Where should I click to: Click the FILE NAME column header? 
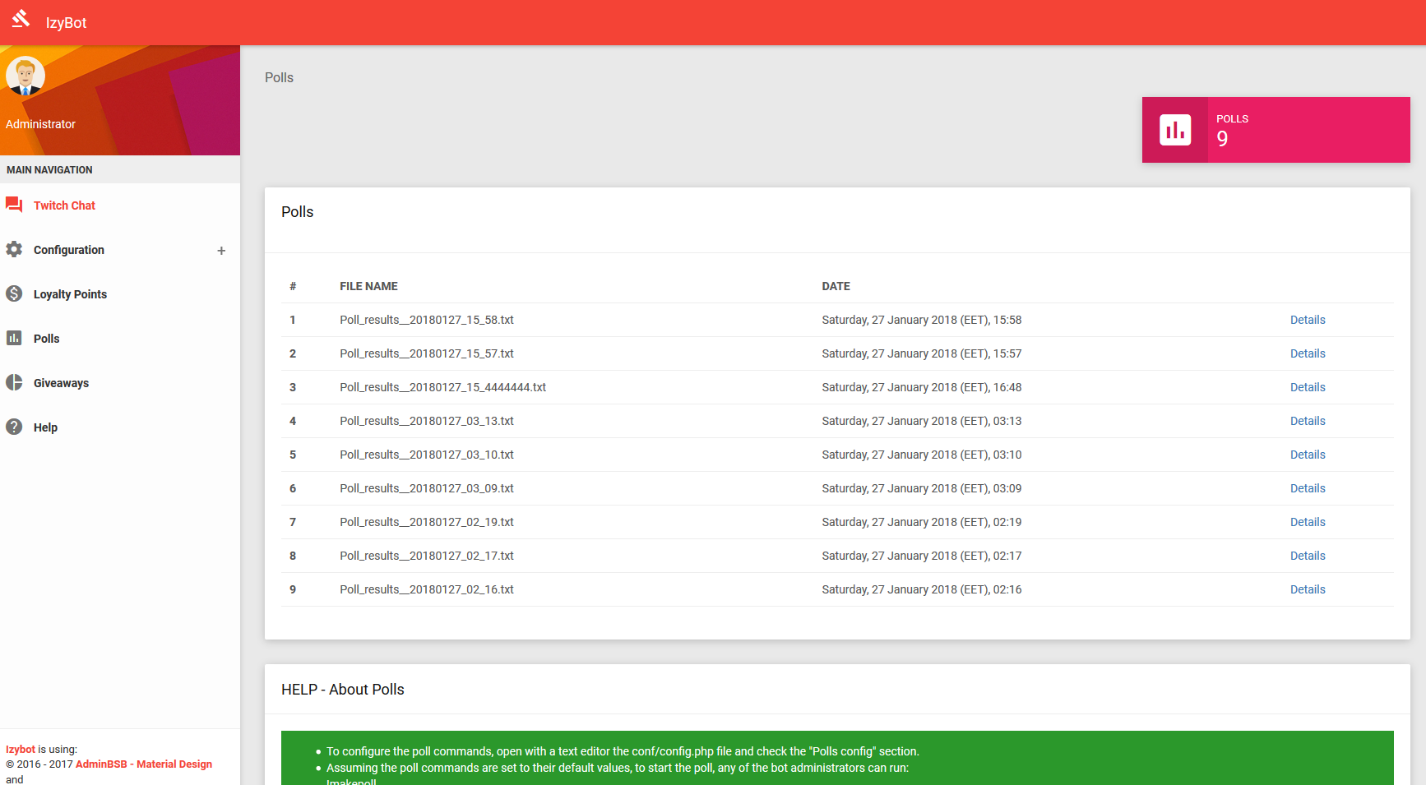[368, 286]
